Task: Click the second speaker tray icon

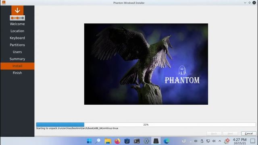Action: coord(214,141)
